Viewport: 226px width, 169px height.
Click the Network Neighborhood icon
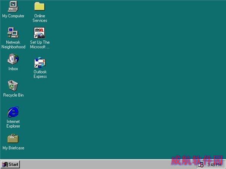click(x=13, y=32)
